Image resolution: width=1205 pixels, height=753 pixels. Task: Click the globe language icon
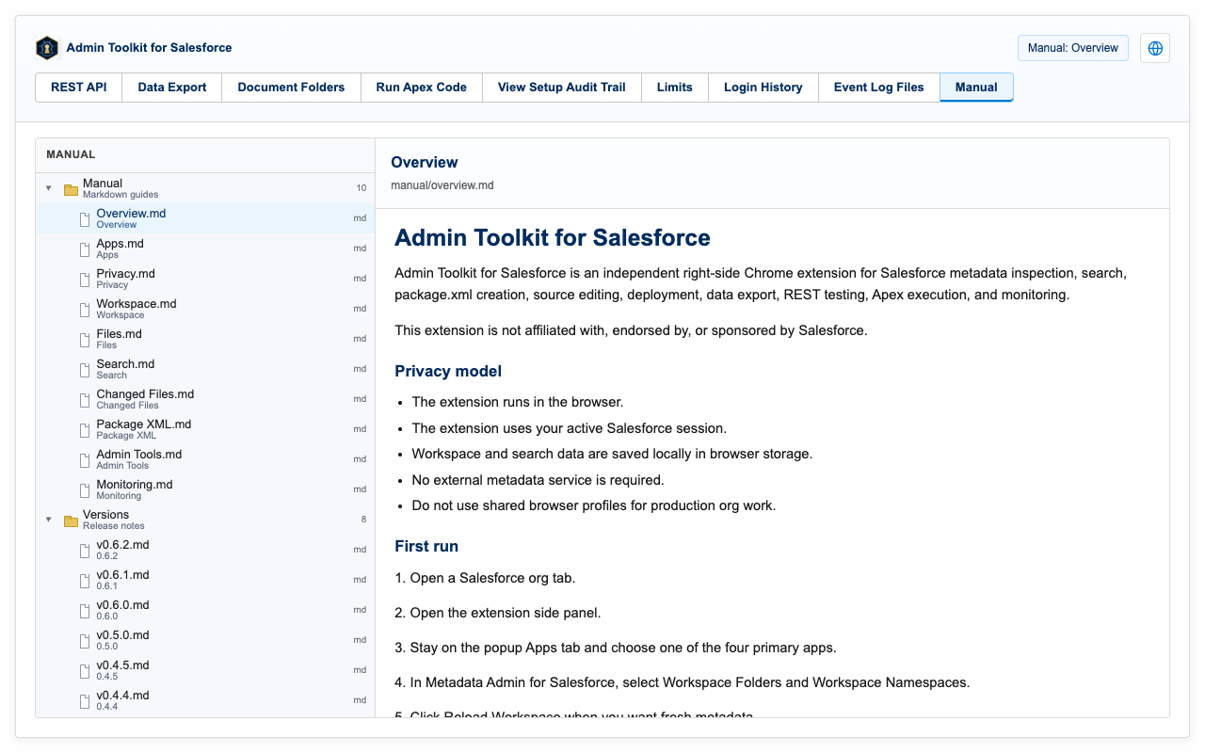(1155, 48)
